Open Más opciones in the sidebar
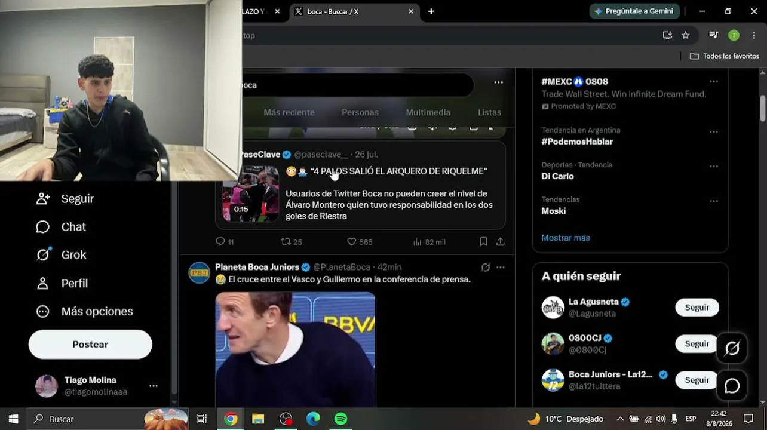This screenshot has height=430, width=767. 84,311
